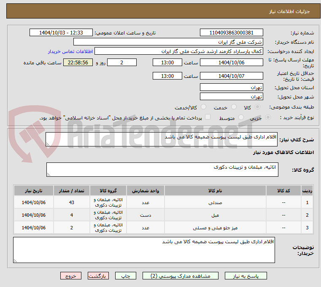The image size is (321, 287).
Task: Click the resize grip of the توضیحات خریدار textarea
Action: click(x=15, y=261)
